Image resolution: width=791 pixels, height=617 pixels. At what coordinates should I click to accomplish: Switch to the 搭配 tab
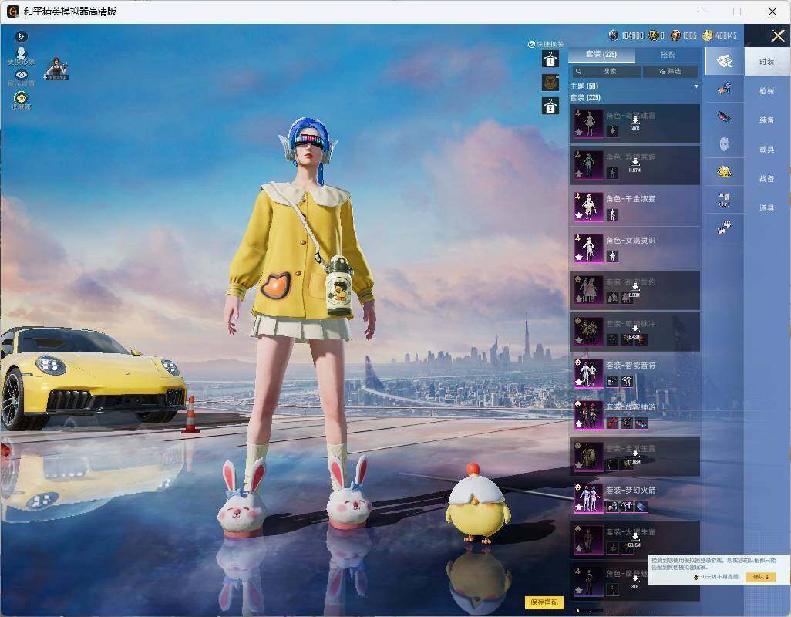click(668, 55)
